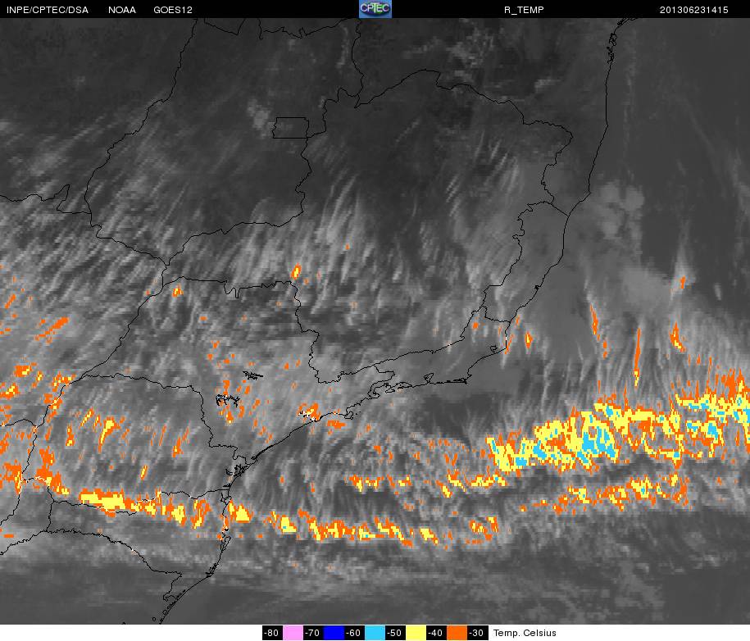The image size is (750, 641).
Task: Select the cyan -60 legend swatch
Action: 375,633
